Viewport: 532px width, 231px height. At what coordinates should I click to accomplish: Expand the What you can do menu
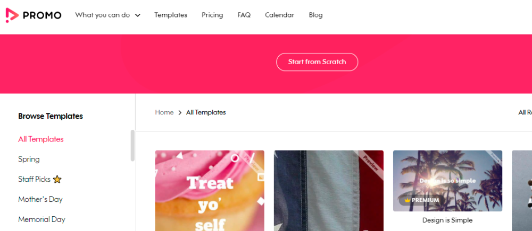point(108,15)
